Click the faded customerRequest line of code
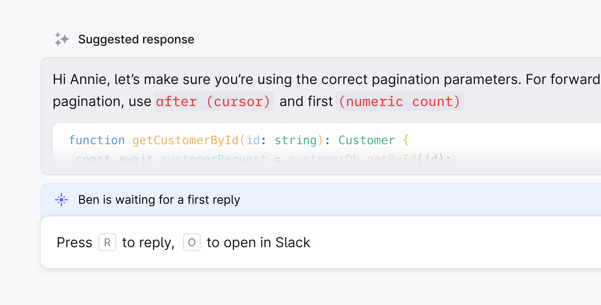This screenshot has width=601, height=305. point(263,158)
